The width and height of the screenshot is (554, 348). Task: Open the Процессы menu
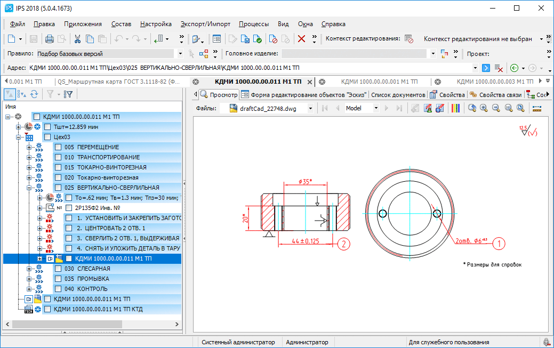[x=253, y=24]
